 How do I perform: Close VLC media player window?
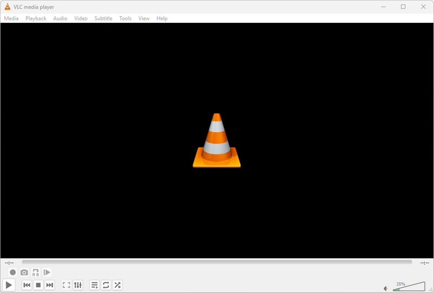click(423, 7)
